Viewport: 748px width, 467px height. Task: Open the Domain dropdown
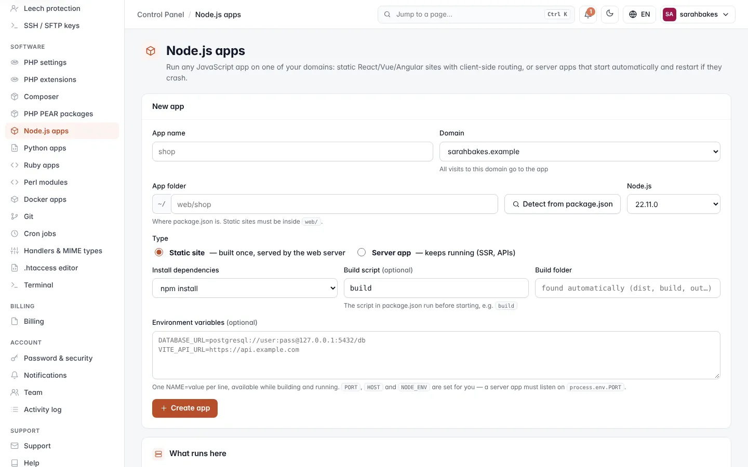point(580,152)
